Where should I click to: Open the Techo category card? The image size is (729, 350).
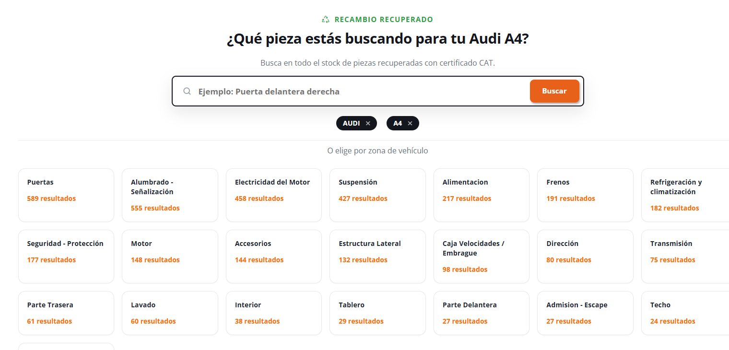pos(685,313)
